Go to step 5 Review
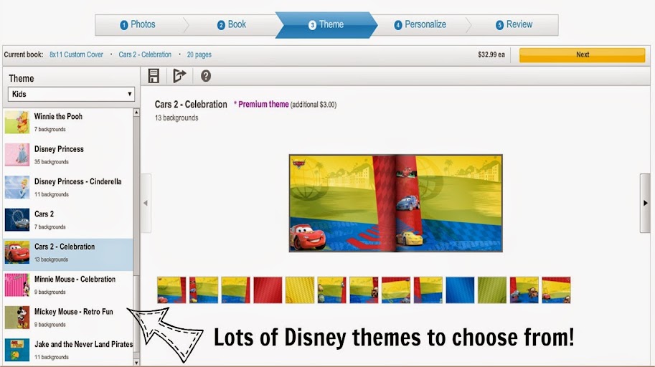This screenshot has width=655, height=367. 514,24
